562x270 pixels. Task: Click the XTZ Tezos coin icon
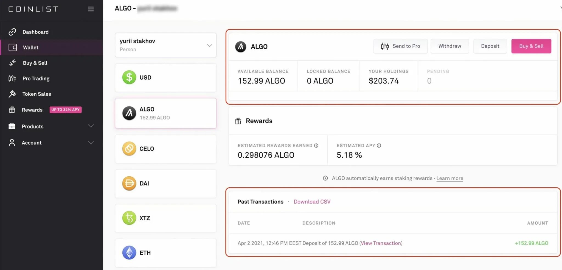pos(129,218)
